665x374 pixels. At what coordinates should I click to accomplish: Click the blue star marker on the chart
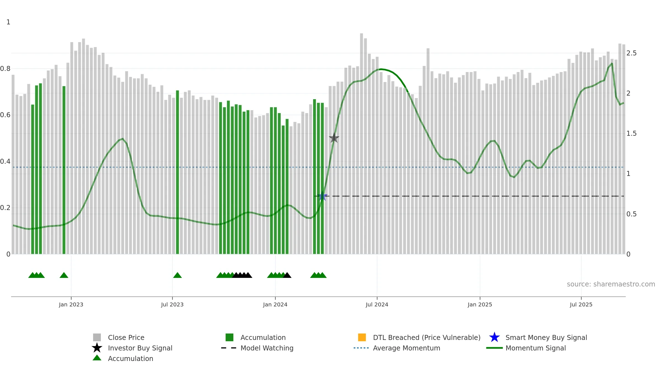tap(323, 196)
